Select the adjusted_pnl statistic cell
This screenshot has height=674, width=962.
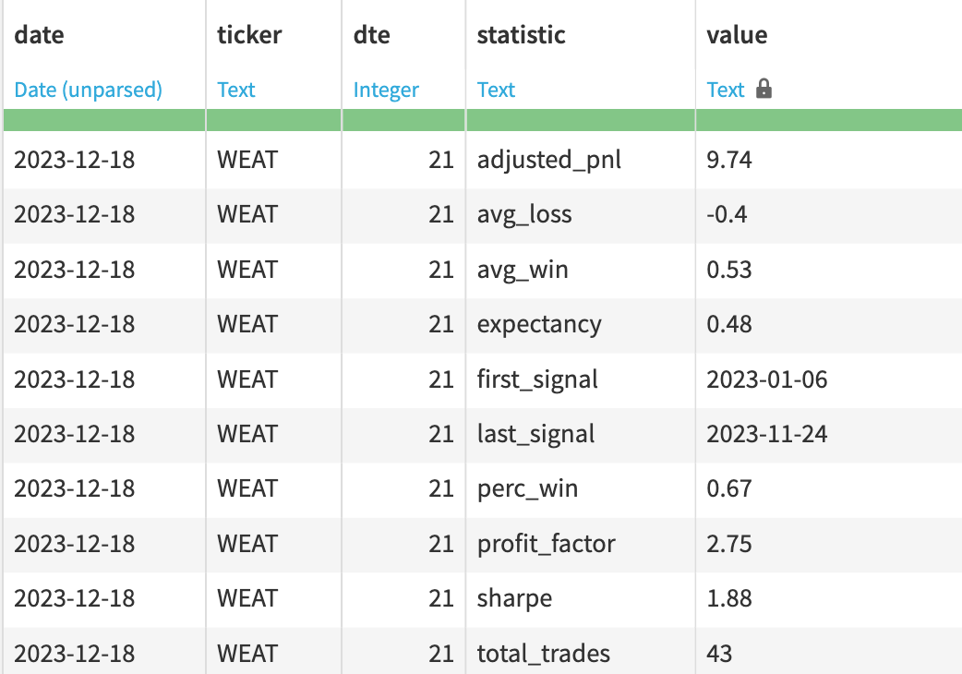tap(549, 160)
